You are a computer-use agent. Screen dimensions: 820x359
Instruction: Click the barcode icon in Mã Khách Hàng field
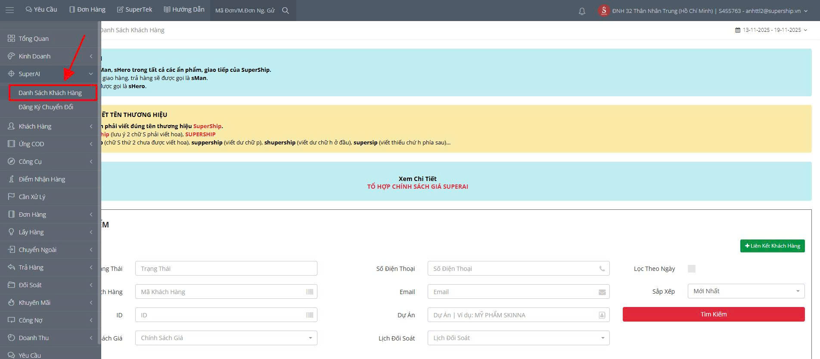tap(310, 292)
